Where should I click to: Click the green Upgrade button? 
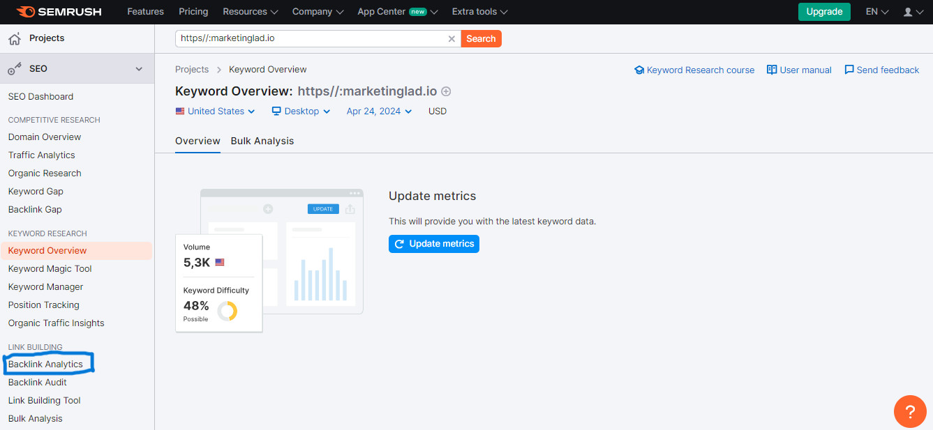pos(825,12)
